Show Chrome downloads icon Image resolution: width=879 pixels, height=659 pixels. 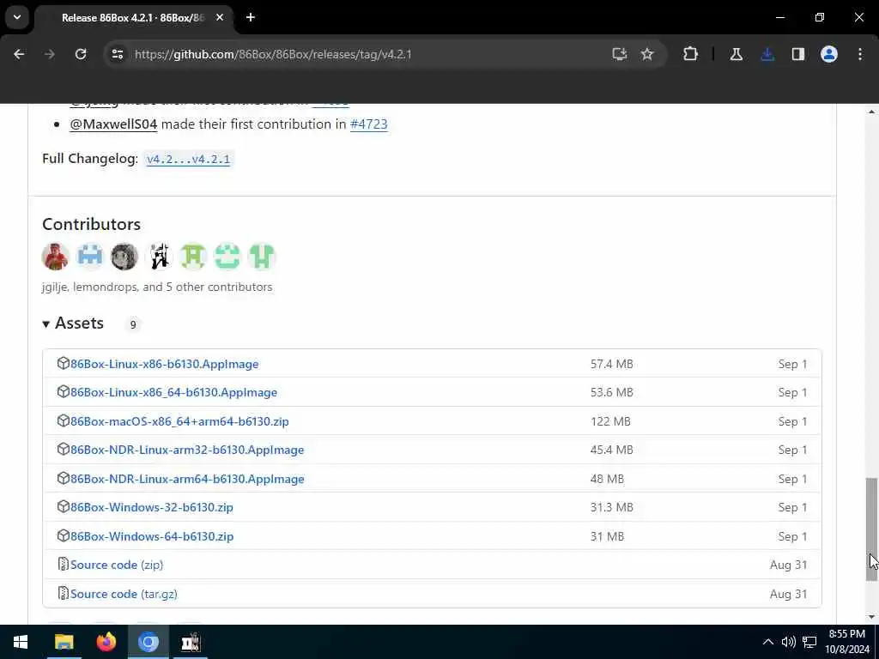[767, 54]
